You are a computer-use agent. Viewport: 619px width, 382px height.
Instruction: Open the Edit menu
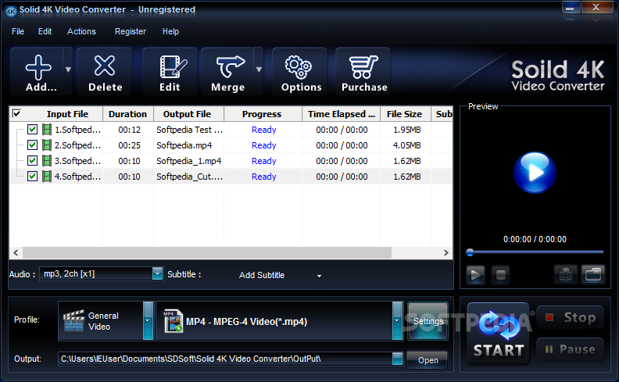[45, 31]
